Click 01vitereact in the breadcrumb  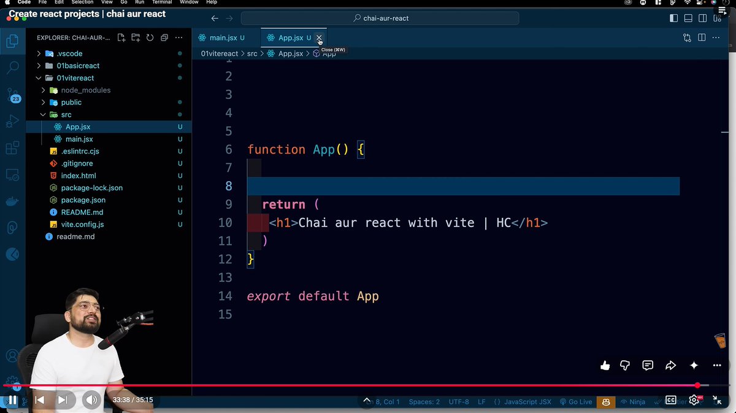[220, 54]
